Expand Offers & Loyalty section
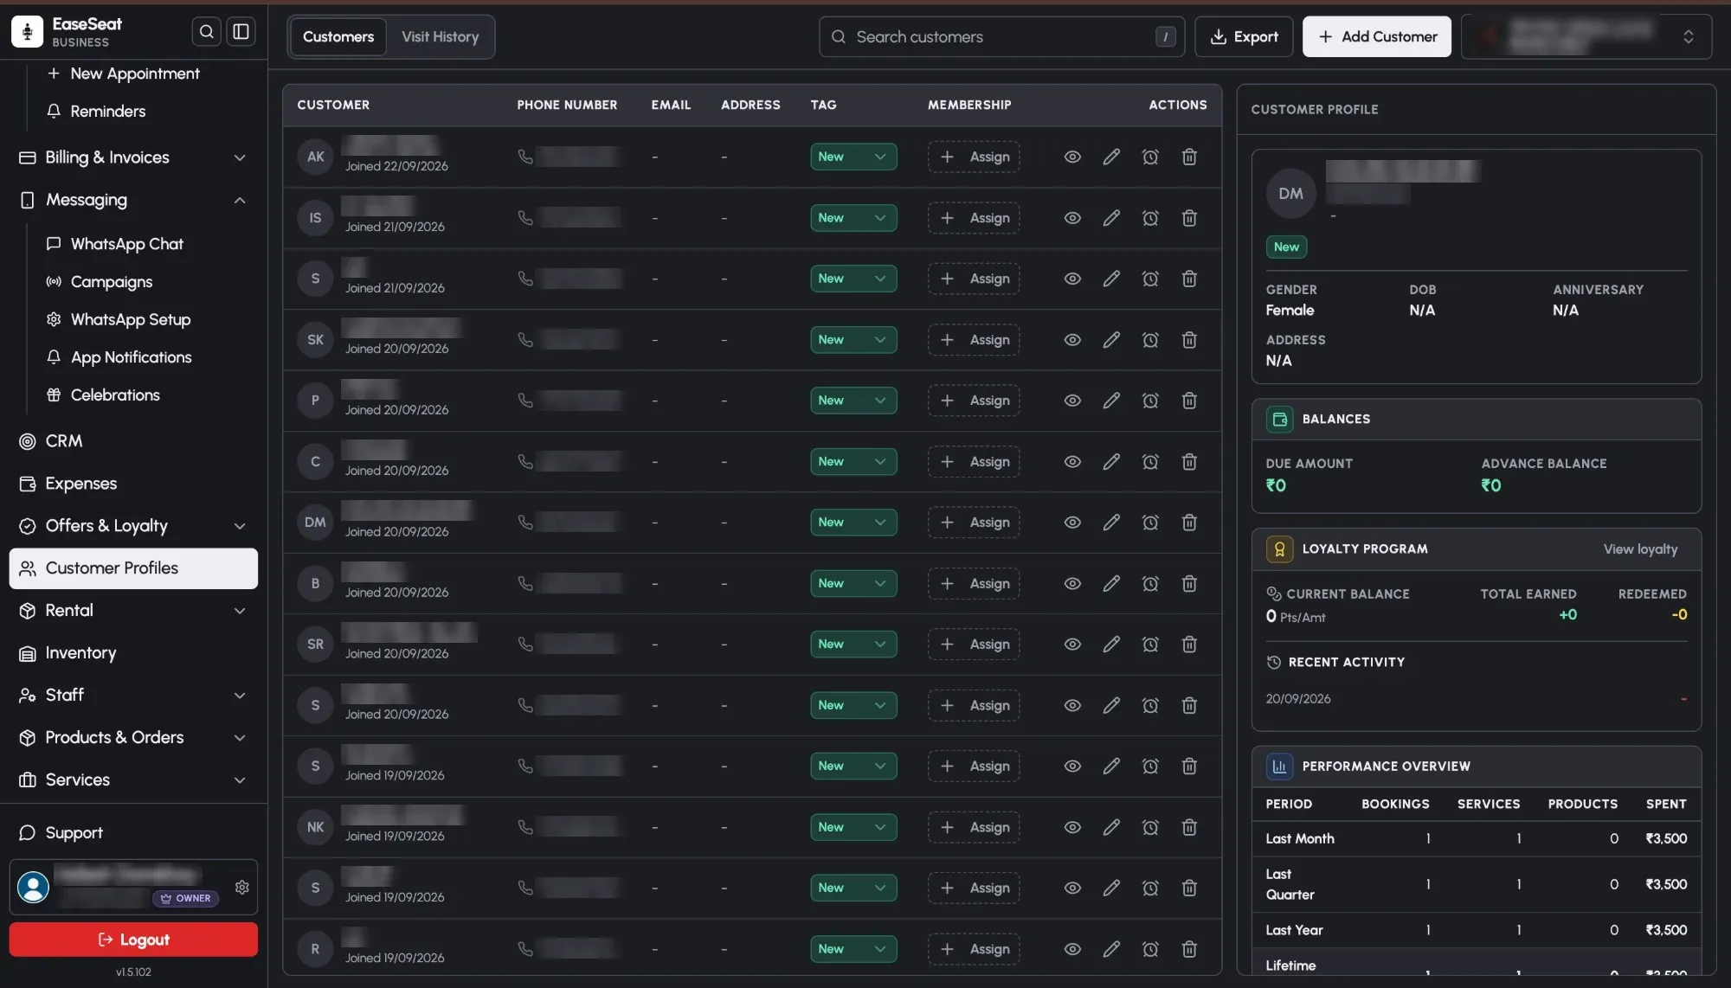1731x988 pixels. pyautogui.click(x=133, y=526)
